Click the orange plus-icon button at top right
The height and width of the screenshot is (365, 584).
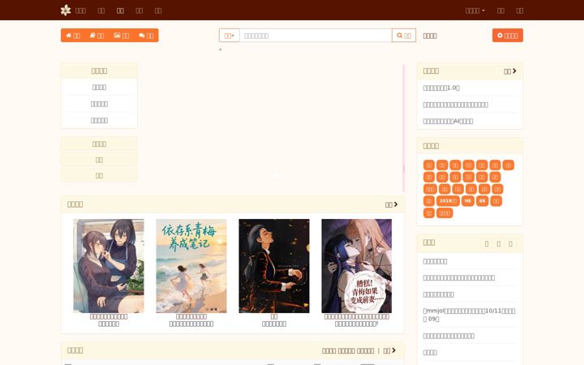coord(507,36)
